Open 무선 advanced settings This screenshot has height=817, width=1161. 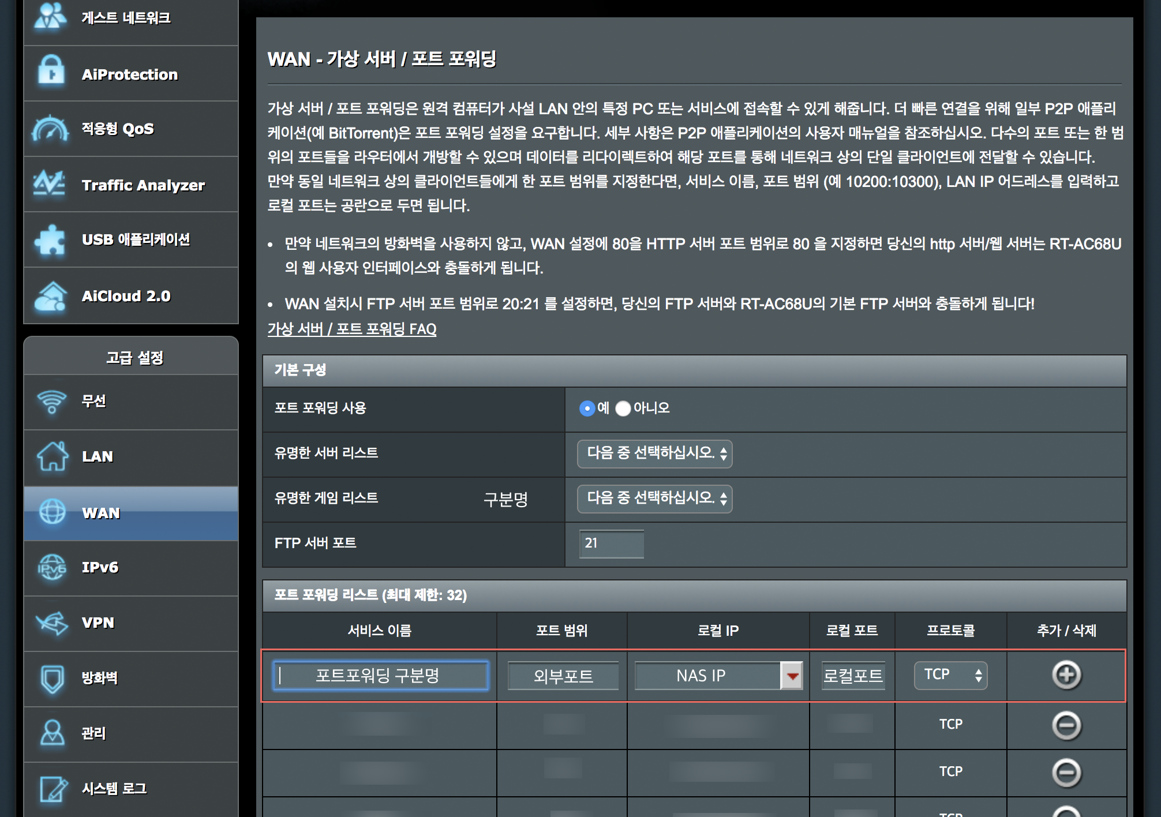point(131,402)
